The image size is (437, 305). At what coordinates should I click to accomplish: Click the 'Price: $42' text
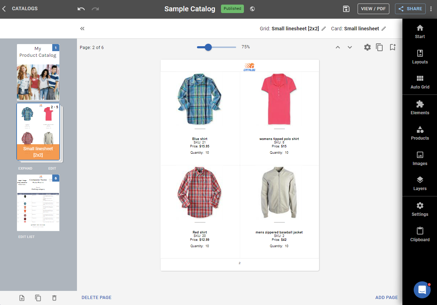point(279,240)
